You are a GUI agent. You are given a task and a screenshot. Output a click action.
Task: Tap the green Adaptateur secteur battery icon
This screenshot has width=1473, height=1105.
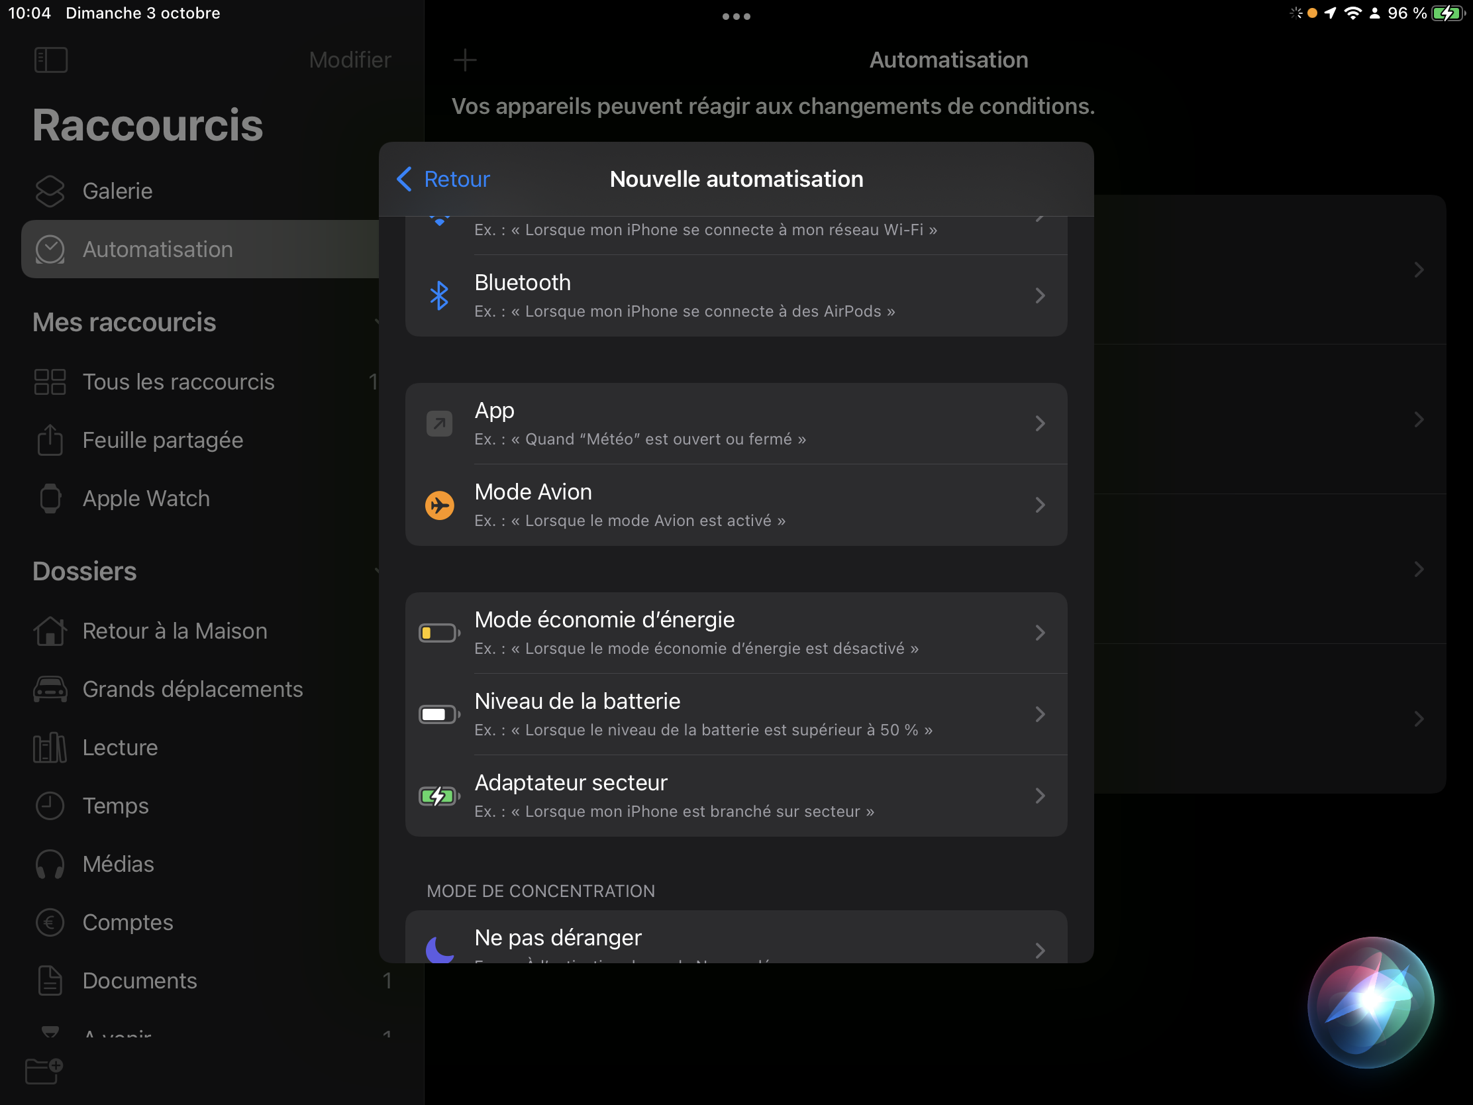click(x=439, y=796)
